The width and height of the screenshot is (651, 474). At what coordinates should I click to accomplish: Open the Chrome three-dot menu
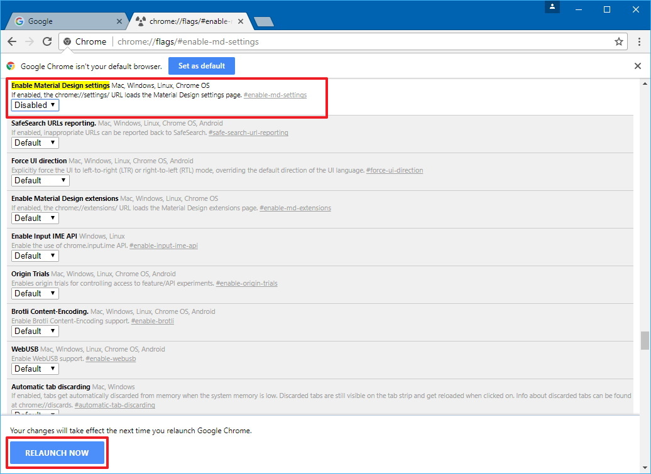tap(639, 41)
